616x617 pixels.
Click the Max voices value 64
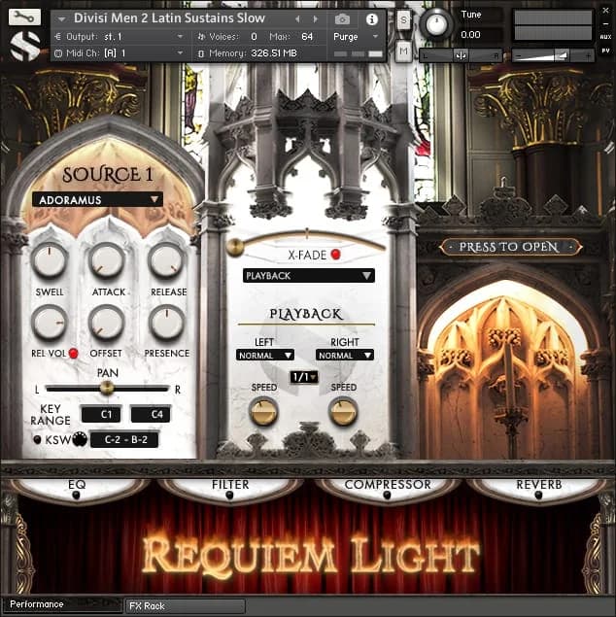point(307,37)
